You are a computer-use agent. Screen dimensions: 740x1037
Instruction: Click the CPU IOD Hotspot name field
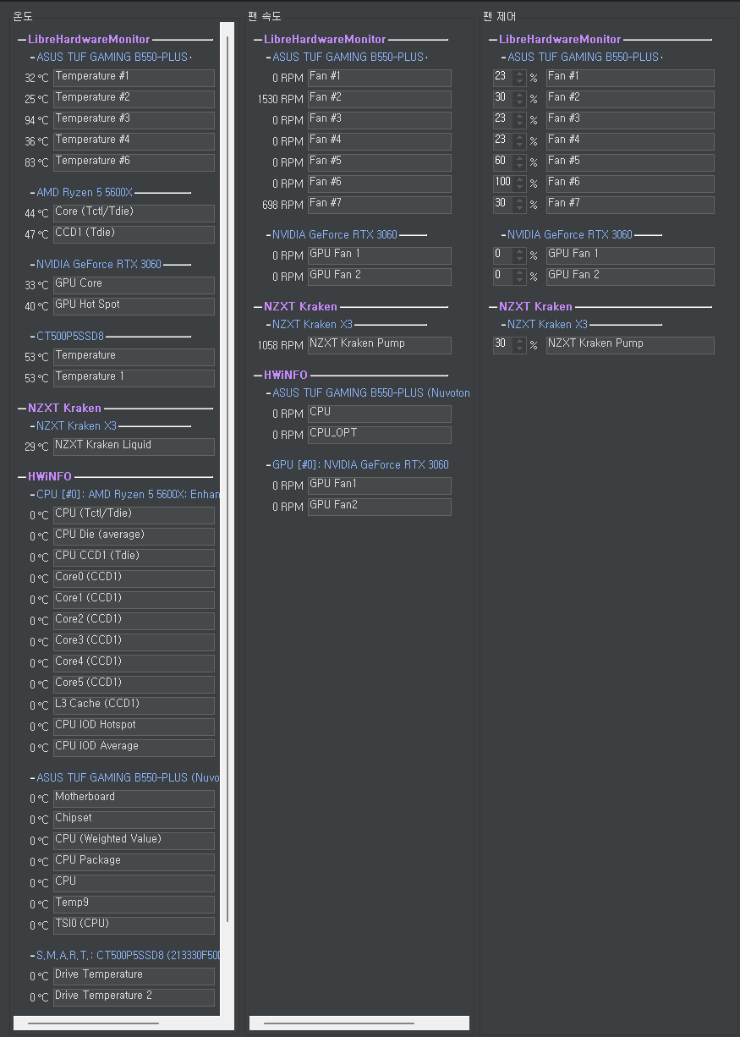(x=134, y=727)
